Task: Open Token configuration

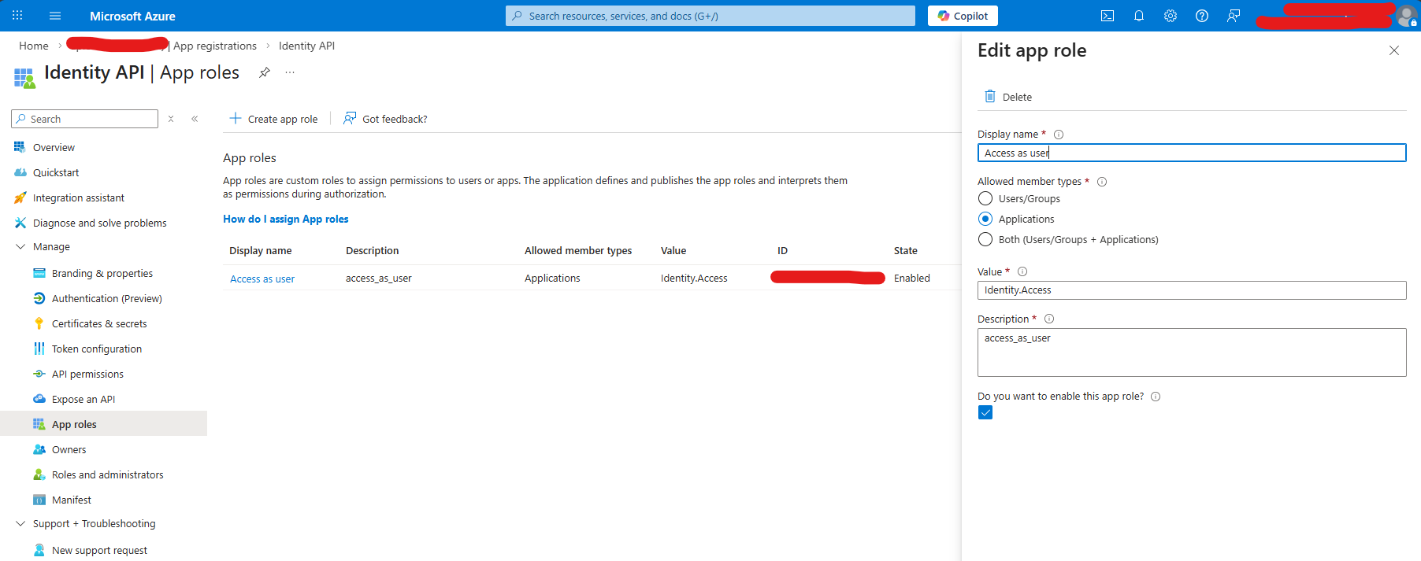Action: (97, 349)
